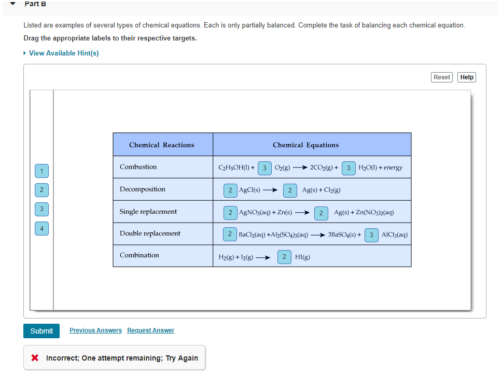The height and width of the screenshot is (373, 502).
Task: Select the coefficient 2 before Ag(s) + Cl2(g)
Action: tap(290, 190)
